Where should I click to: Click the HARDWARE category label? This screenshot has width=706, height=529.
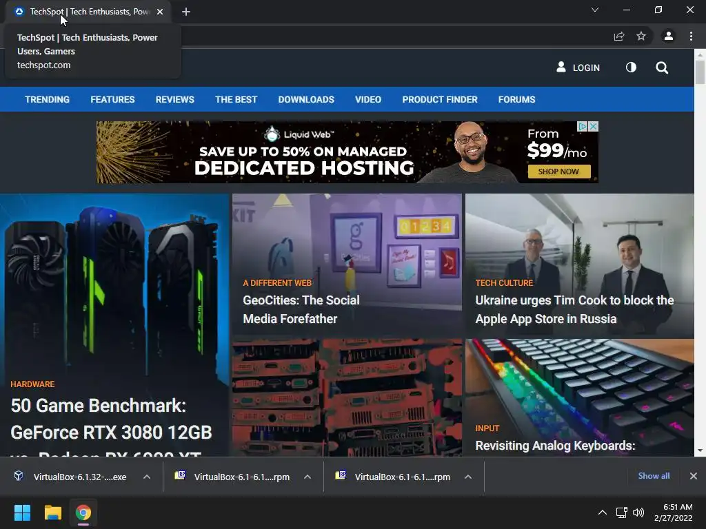(32, 384)
